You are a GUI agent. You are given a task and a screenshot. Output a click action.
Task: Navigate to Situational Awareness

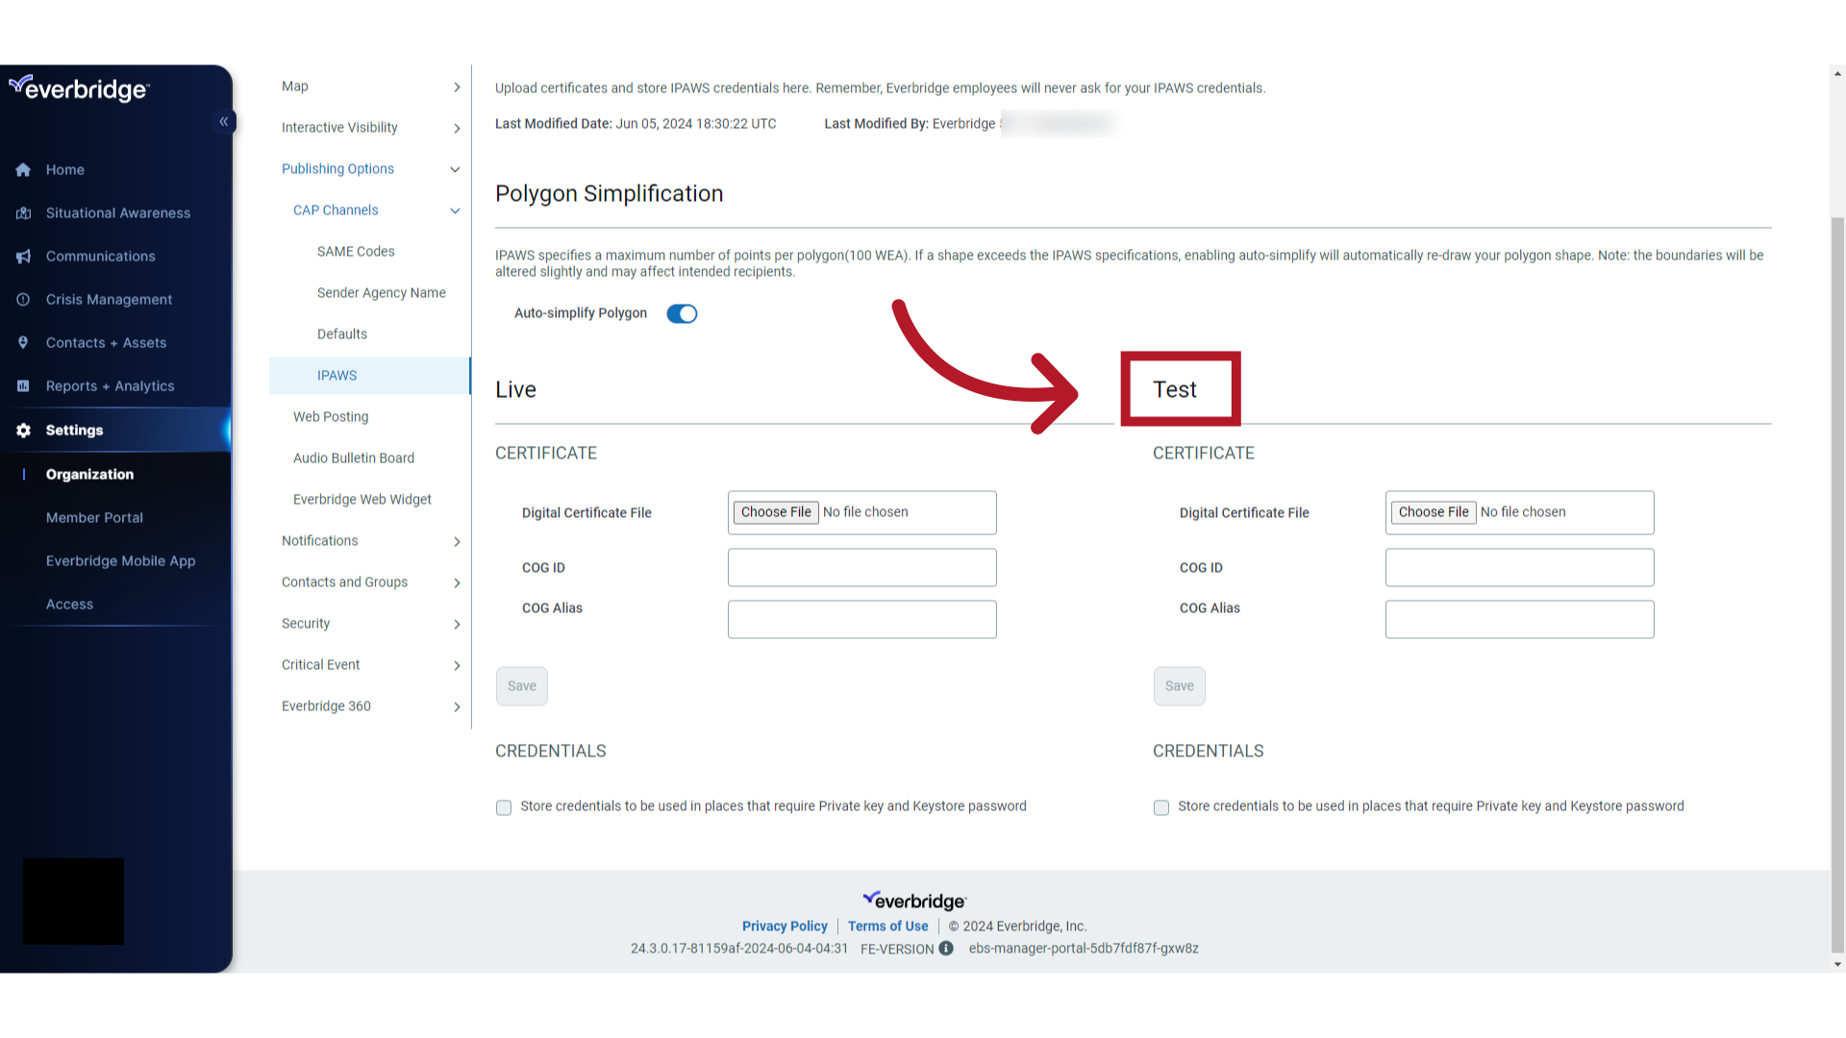click(118, 211)
